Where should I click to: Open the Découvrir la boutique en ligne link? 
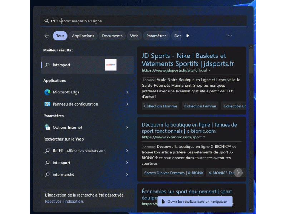coord(189,128)
